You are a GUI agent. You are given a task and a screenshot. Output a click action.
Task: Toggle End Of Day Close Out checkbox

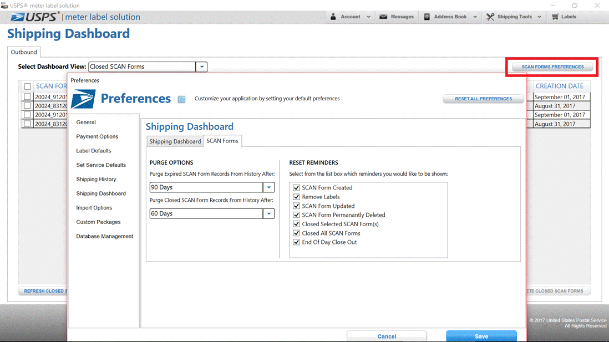coord(296,242)
